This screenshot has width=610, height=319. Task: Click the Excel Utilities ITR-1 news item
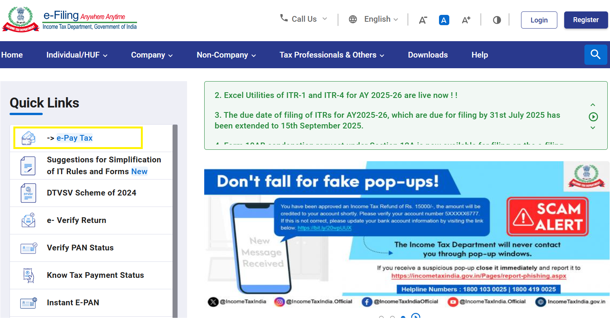pos(336,95)
